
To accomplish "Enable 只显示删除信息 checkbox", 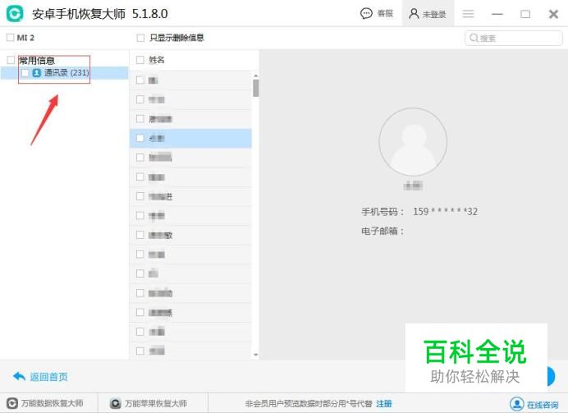I will click(140, 38).
